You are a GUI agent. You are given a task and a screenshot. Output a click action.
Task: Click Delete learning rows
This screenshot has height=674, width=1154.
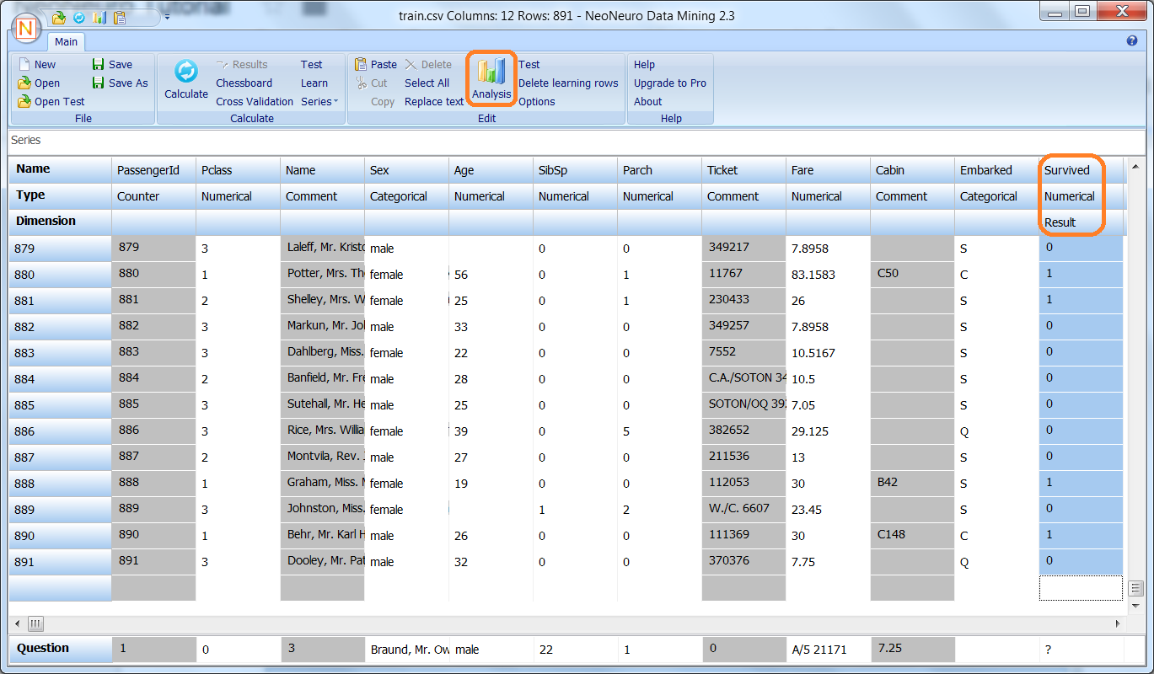tap(568, 83)
